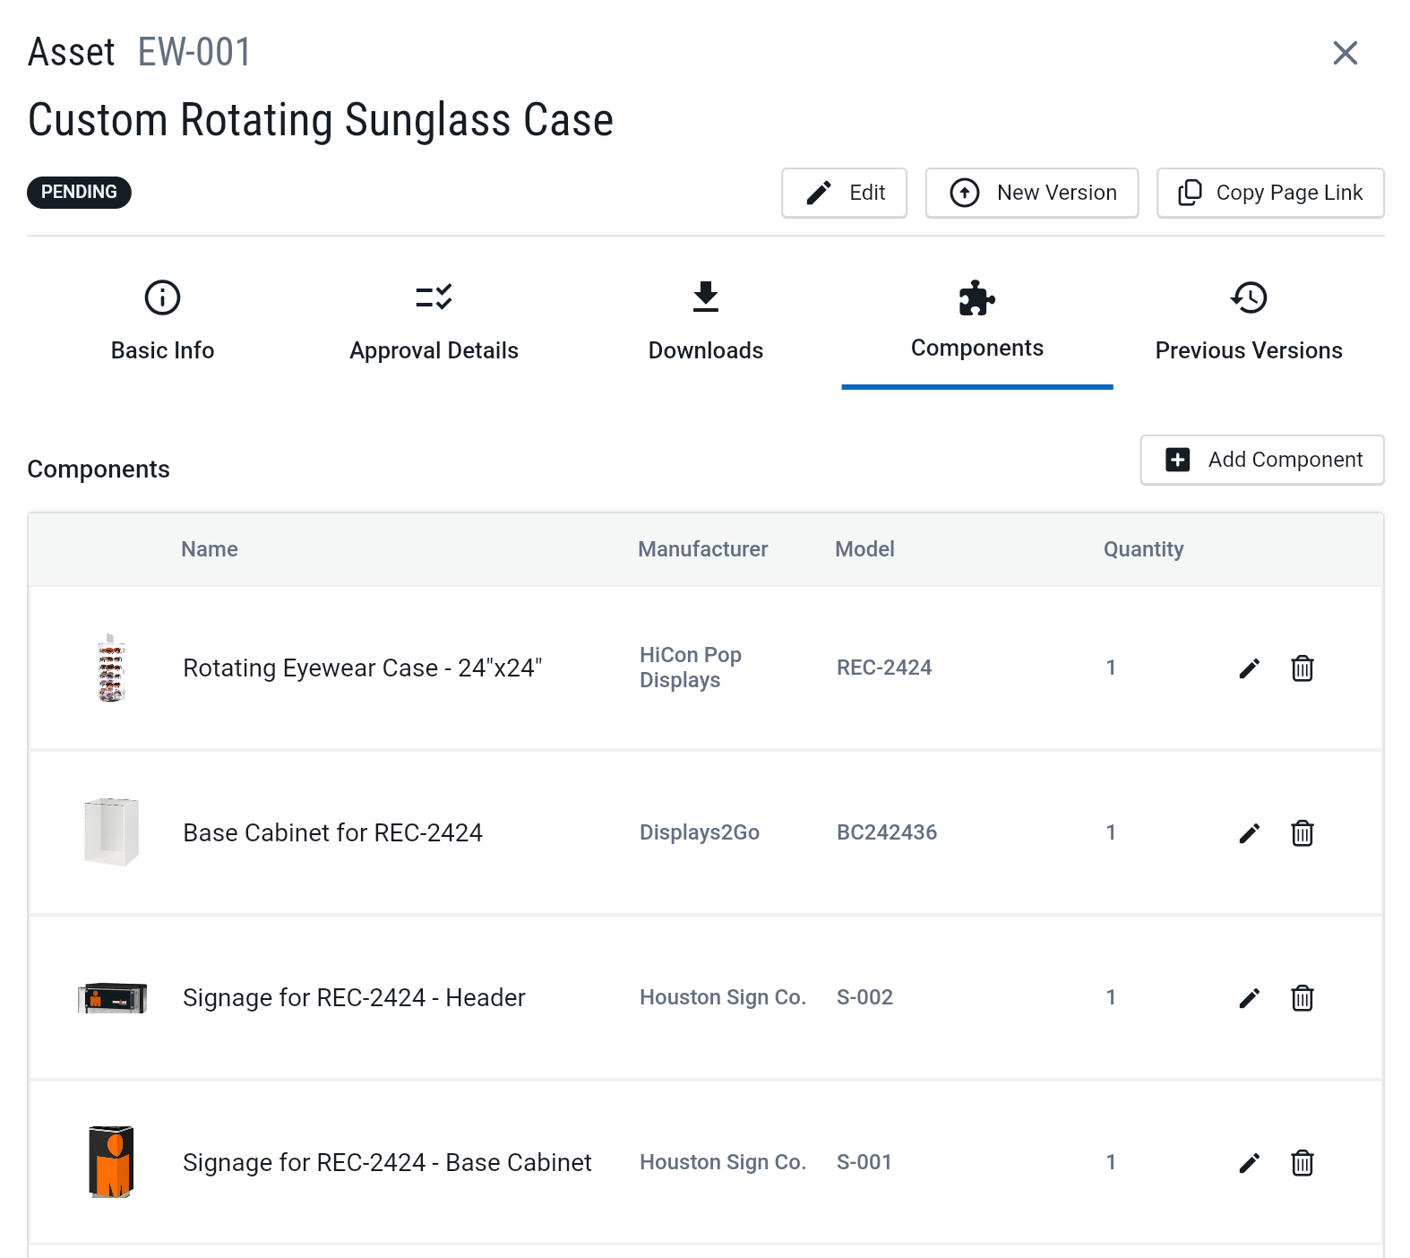1410x1258 pixels.
Task: Open the Rotating Eyewear Case thumbnail
Action: (x=111, y=668)
